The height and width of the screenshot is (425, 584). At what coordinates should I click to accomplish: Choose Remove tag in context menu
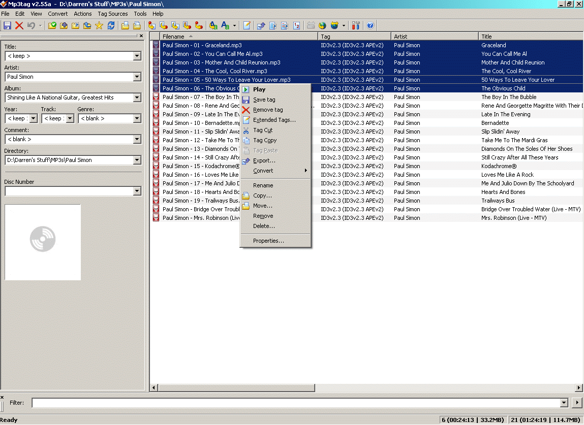[x=275, y=110]
